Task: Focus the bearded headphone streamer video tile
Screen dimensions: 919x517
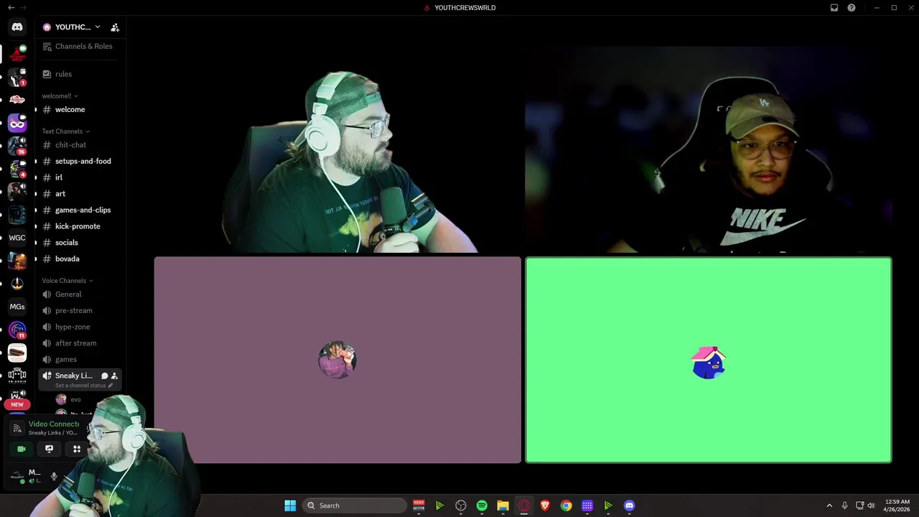Action: point(337,150)
